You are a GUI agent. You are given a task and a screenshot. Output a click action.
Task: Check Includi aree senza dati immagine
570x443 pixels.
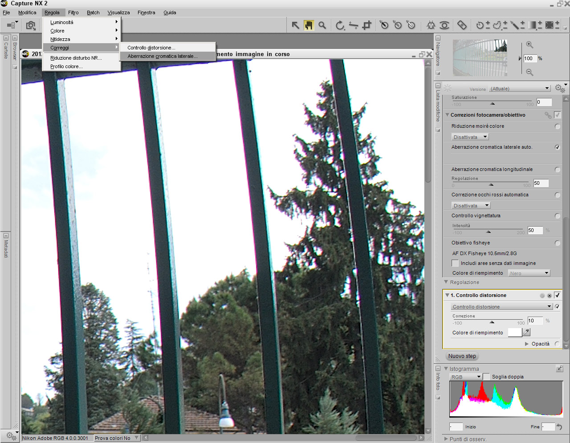455,263
